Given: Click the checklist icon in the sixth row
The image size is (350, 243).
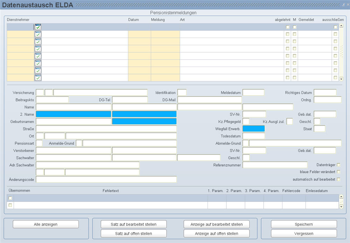Looking at the screenshot, I should (38, 63).
